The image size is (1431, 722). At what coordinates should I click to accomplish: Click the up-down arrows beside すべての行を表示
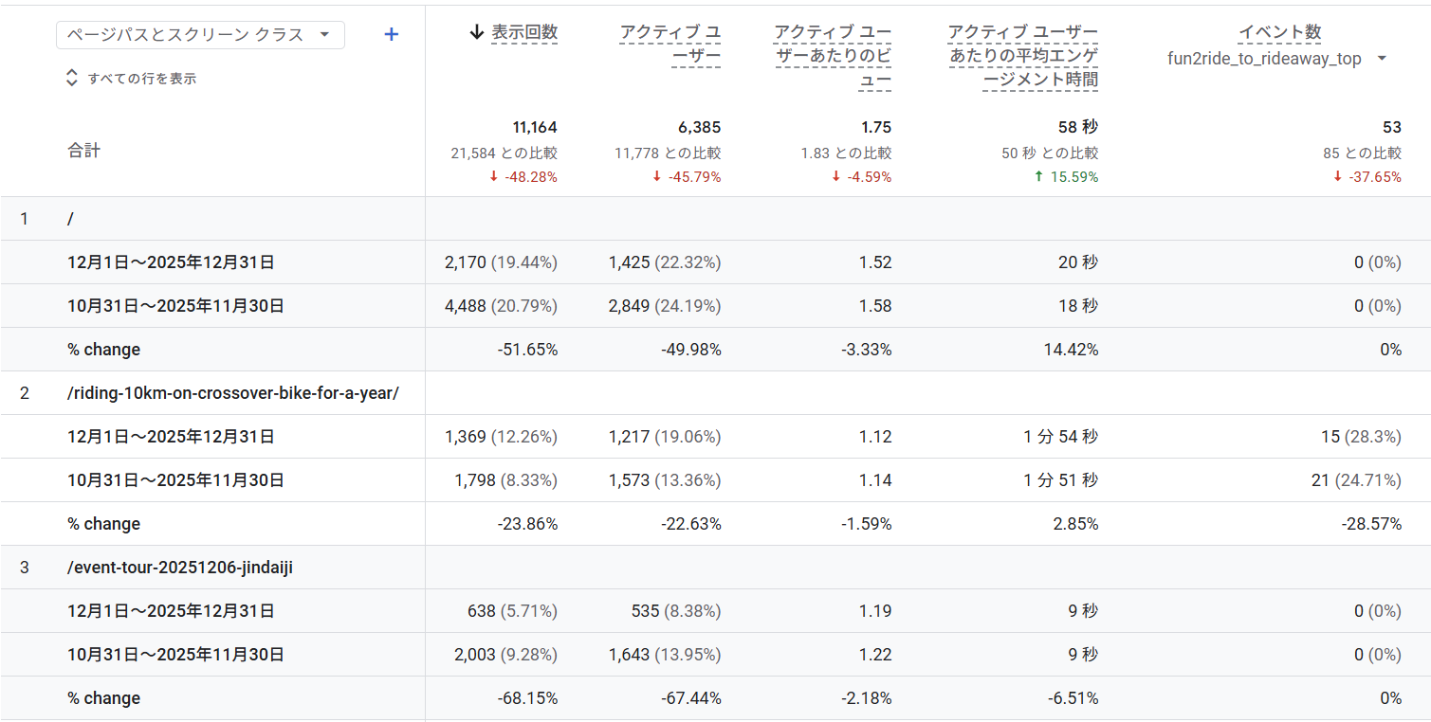coord(71,79)
